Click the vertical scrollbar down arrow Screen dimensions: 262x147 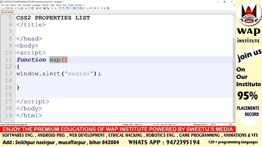pos(234,121)
